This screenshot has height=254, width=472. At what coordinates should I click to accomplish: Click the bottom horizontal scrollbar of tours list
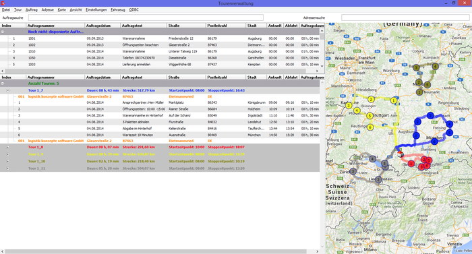pyautogui.click(x=160, y=251)
